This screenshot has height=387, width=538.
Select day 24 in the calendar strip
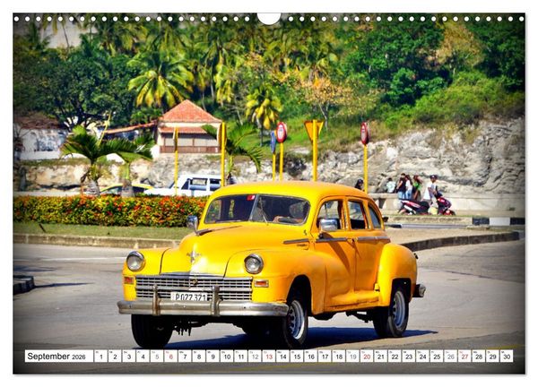423,357
